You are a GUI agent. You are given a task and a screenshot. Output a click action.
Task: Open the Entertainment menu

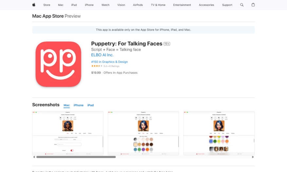click(182, 5)
